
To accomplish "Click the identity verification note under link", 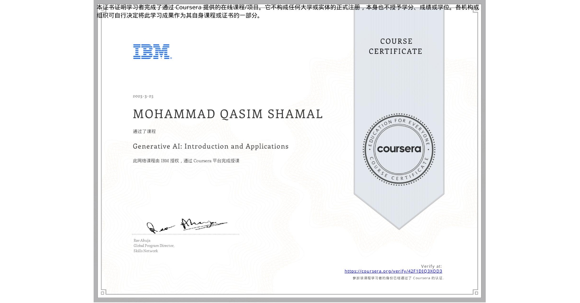I will [x=398, y=278].
